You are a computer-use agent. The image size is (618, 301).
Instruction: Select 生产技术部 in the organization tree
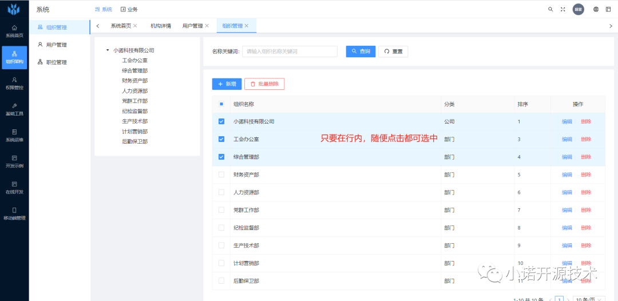pos(135,121)
